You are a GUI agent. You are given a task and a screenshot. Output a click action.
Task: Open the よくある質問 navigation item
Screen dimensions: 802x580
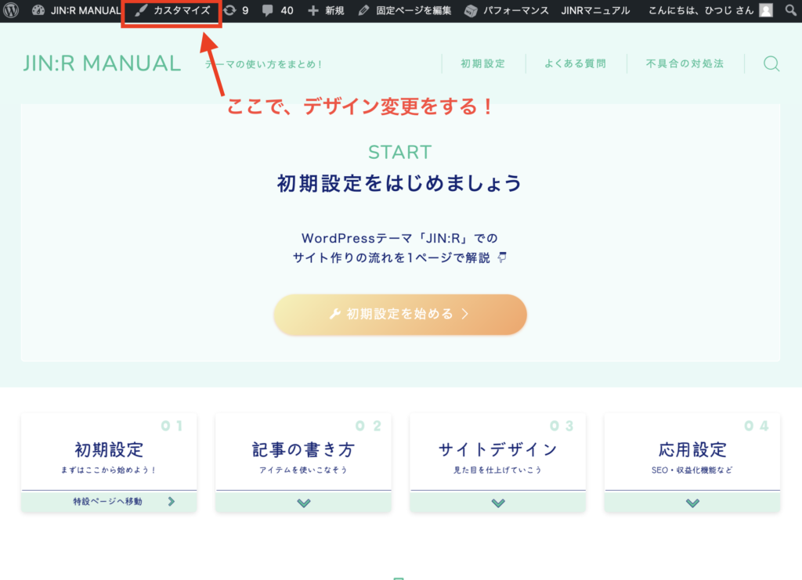pyautogui.click(x=576, y=64)
